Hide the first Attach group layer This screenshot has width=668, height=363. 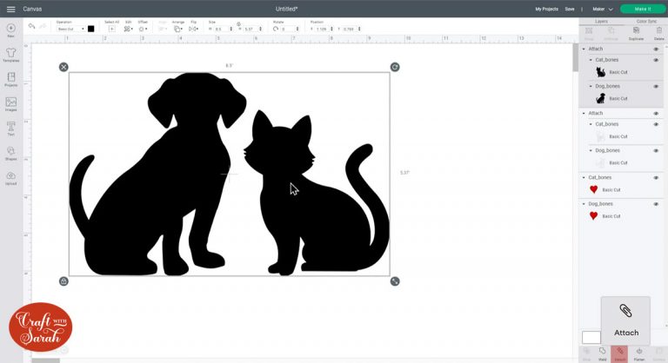(x=656, y=49)
